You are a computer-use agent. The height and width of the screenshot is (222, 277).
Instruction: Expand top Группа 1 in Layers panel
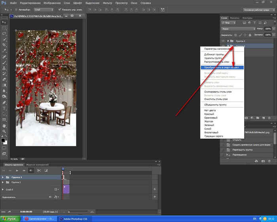click(x=228, y=41)
